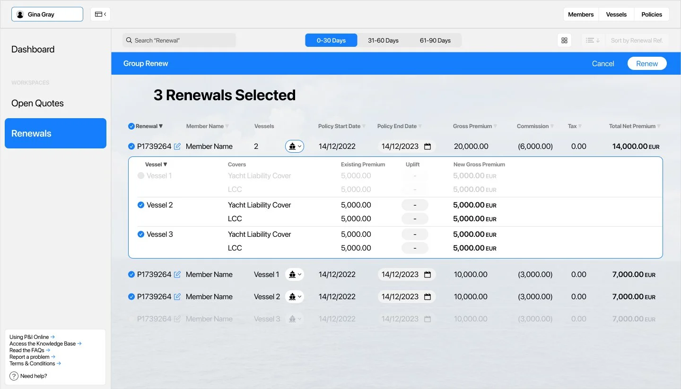
Task: Expand ship dropdown on Vessel 2 renewal row
Action: (295, 297)
